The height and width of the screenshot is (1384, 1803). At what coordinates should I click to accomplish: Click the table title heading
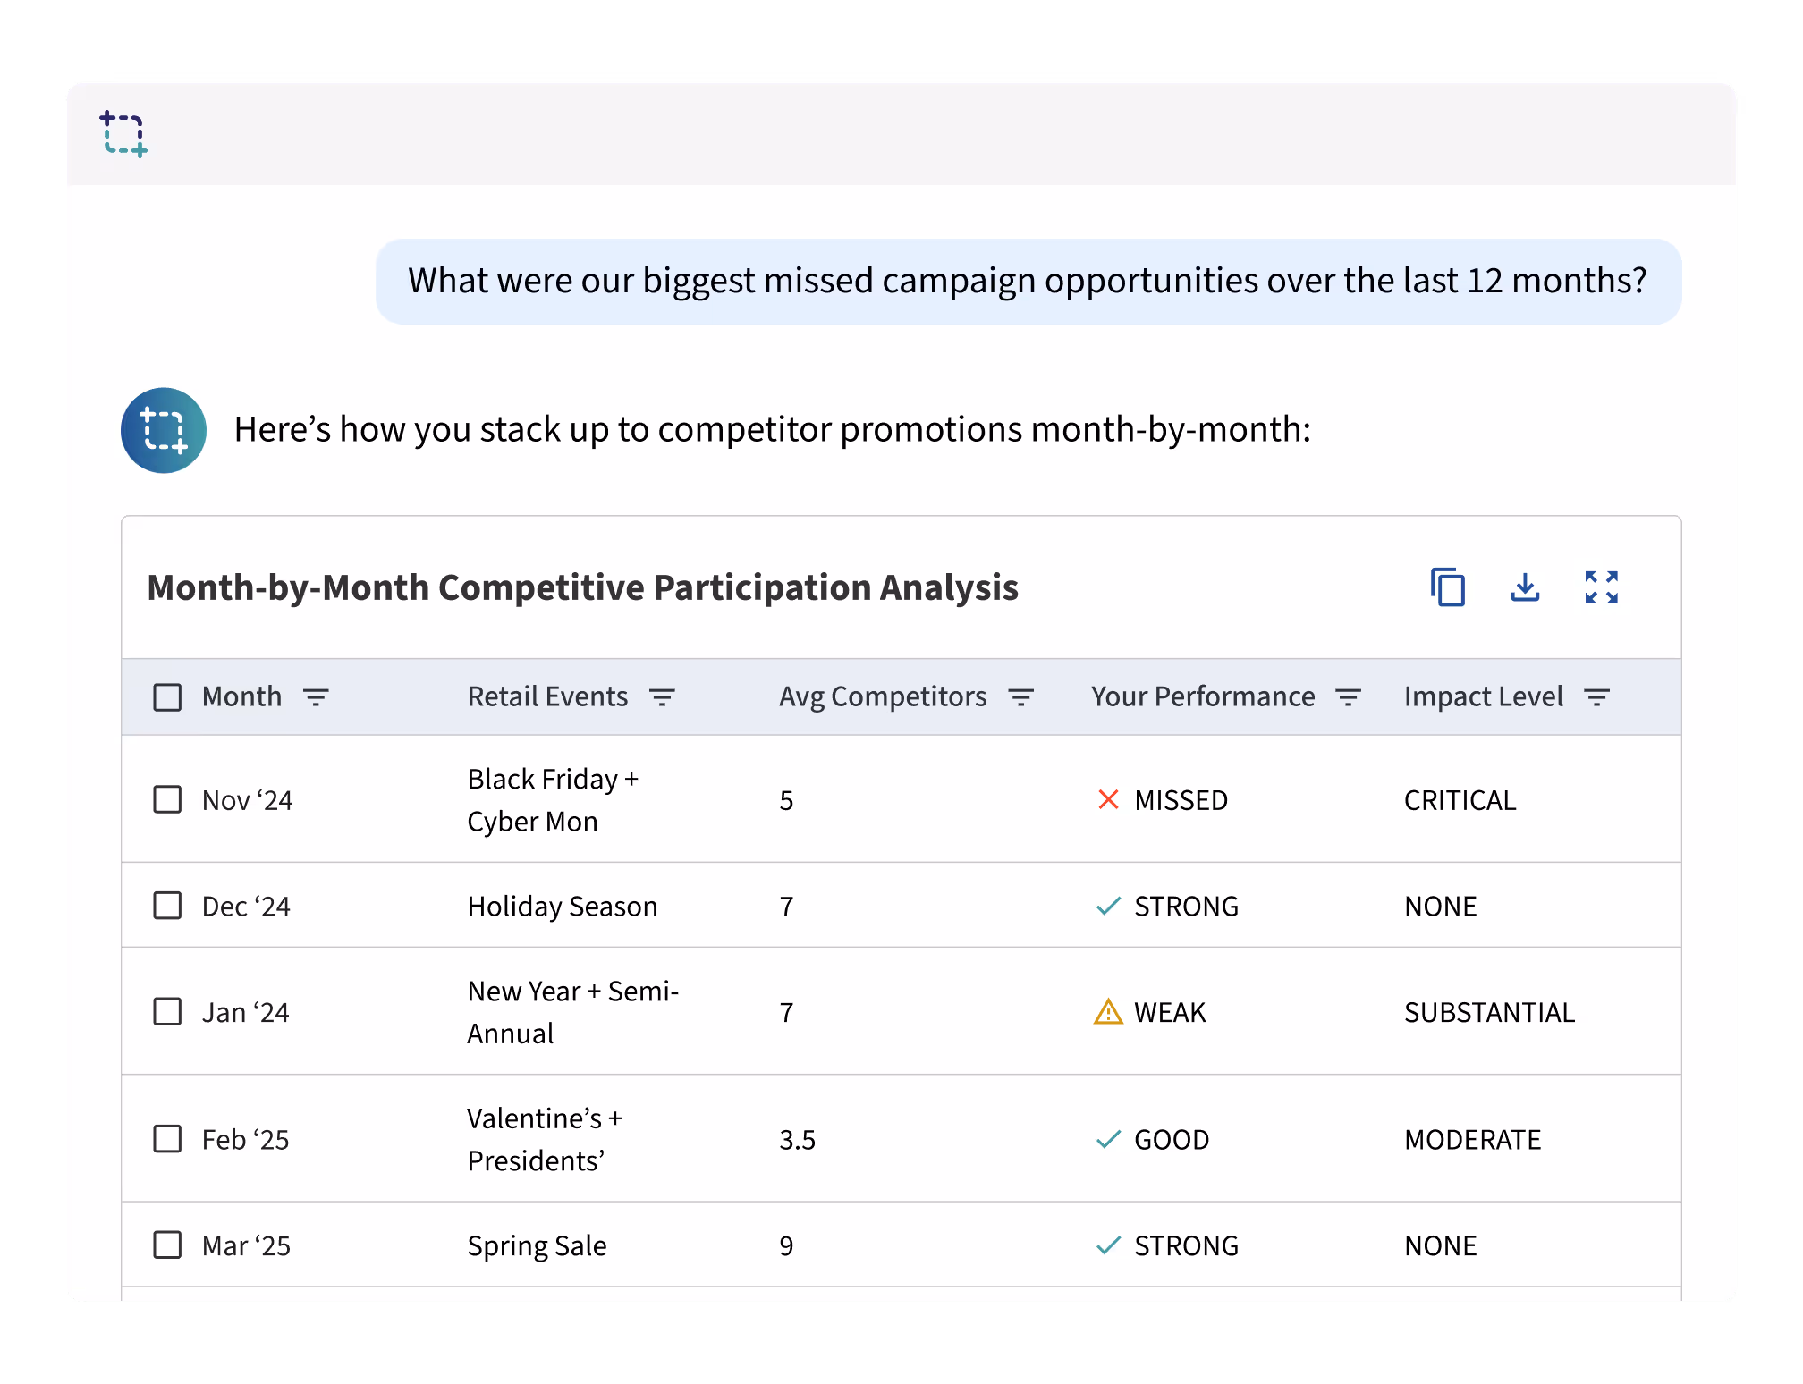coord(582,587)
